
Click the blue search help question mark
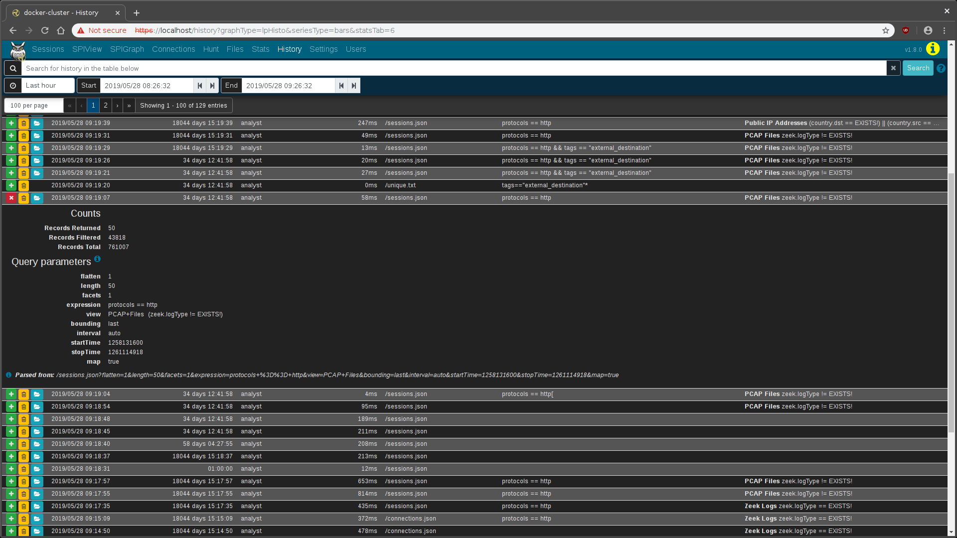coord(941,69)
